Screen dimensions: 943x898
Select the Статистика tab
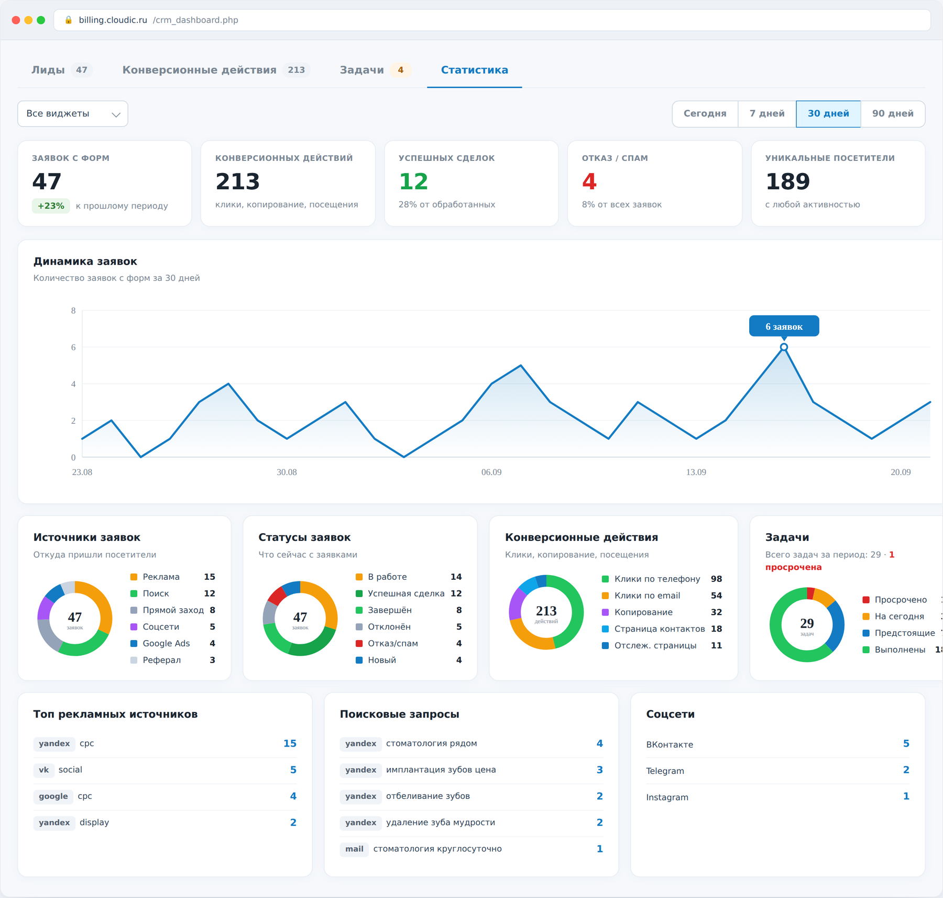[474, 70]
